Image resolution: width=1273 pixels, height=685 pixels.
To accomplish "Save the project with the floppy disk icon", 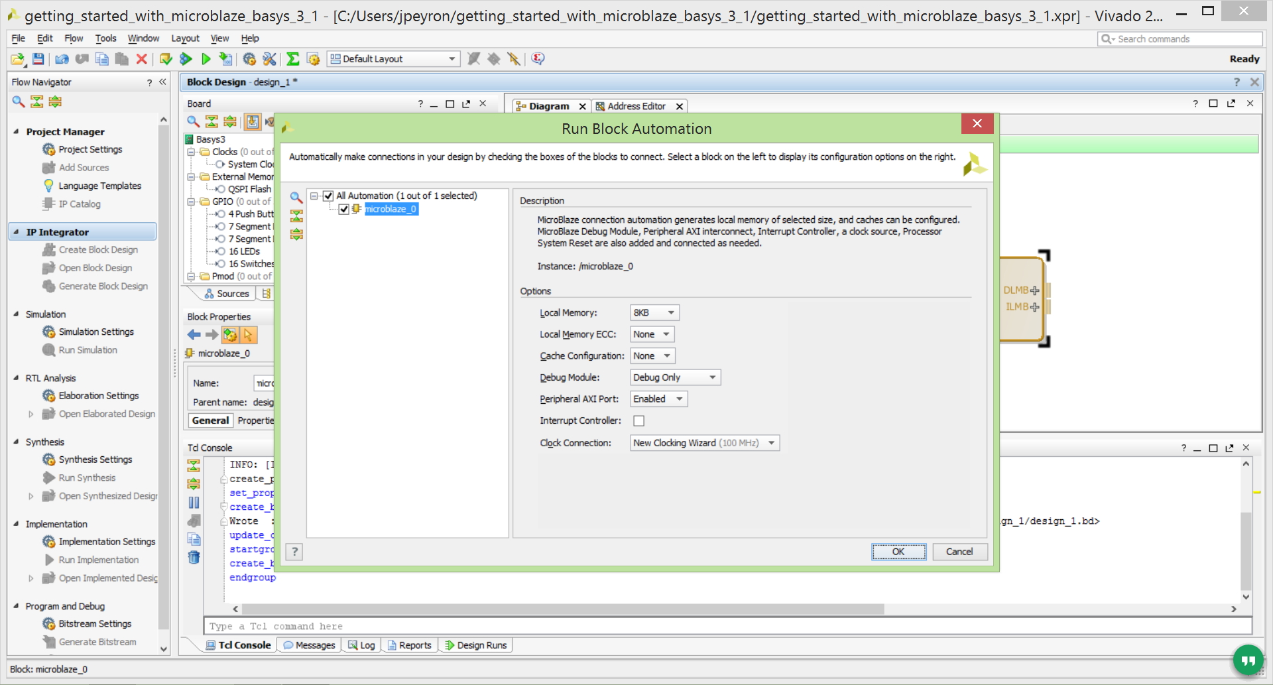I will click(38, 59).
